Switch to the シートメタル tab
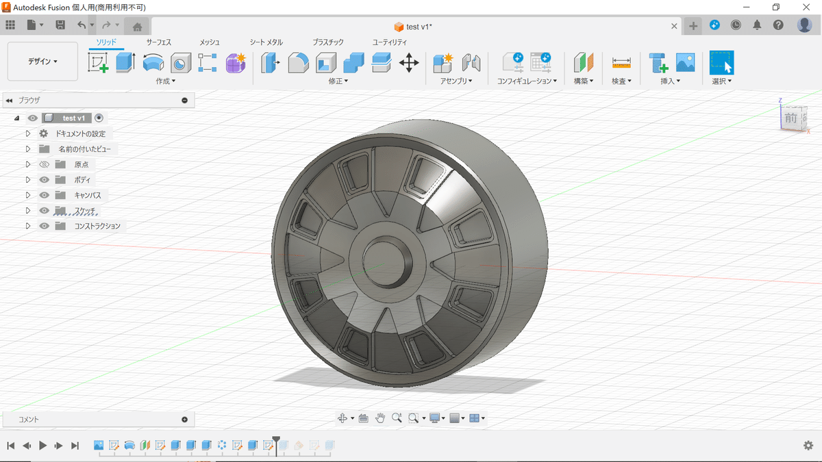822x462 pixels. (266, 42)
